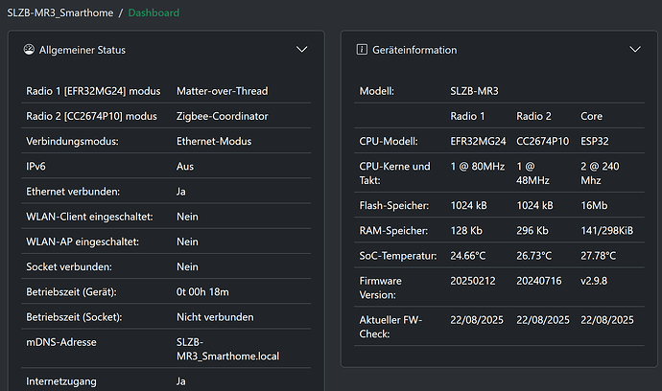Viewport: 662px width, 391px height.
Task: Go to the Dashboard breadcrumb
Action: pyautogui.click(x=154, y=12)
